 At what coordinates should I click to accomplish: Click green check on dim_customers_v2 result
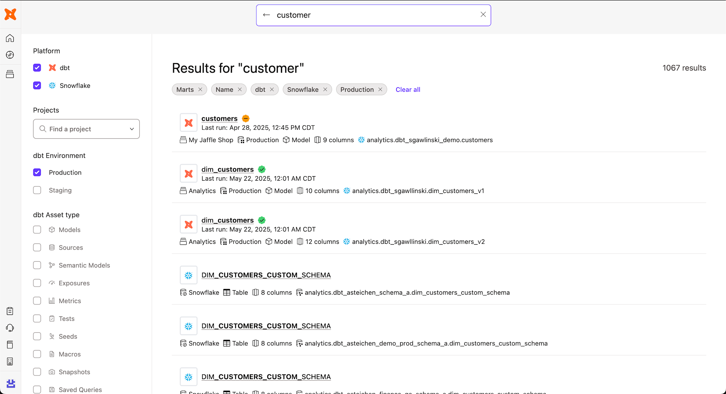262,220
